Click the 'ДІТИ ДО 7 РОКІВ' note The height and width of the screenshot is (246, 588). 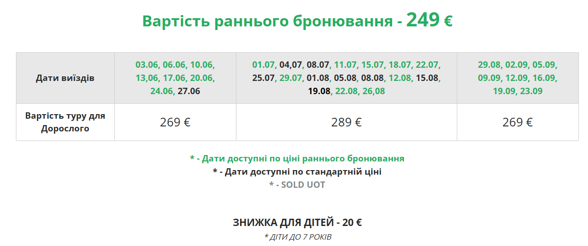click(298, 237)
